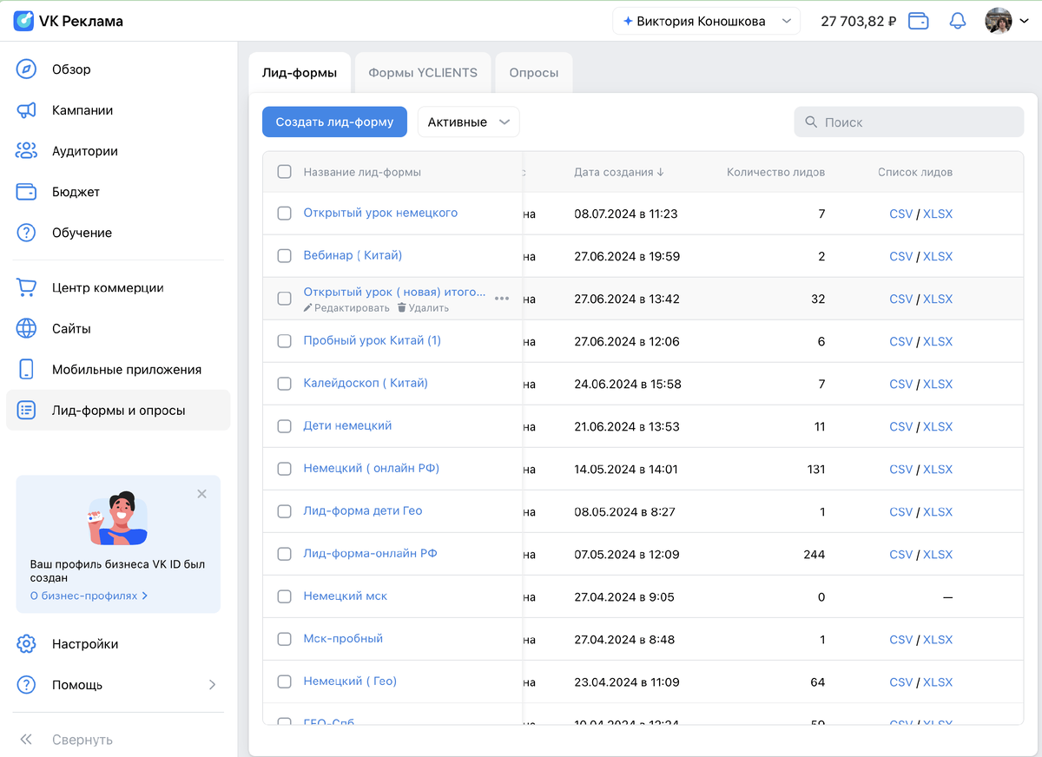Screen dimensions: 1042x757
Task: Click the trash Удалить icon
Action: pyautogui.click(x=401, y=308)
